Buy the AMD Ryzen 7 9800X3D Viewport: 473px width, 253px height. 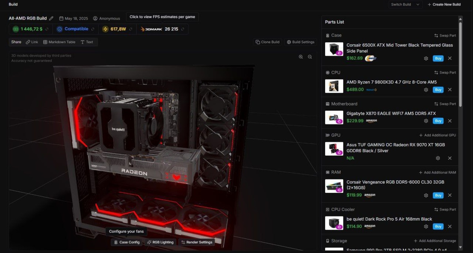438,90
